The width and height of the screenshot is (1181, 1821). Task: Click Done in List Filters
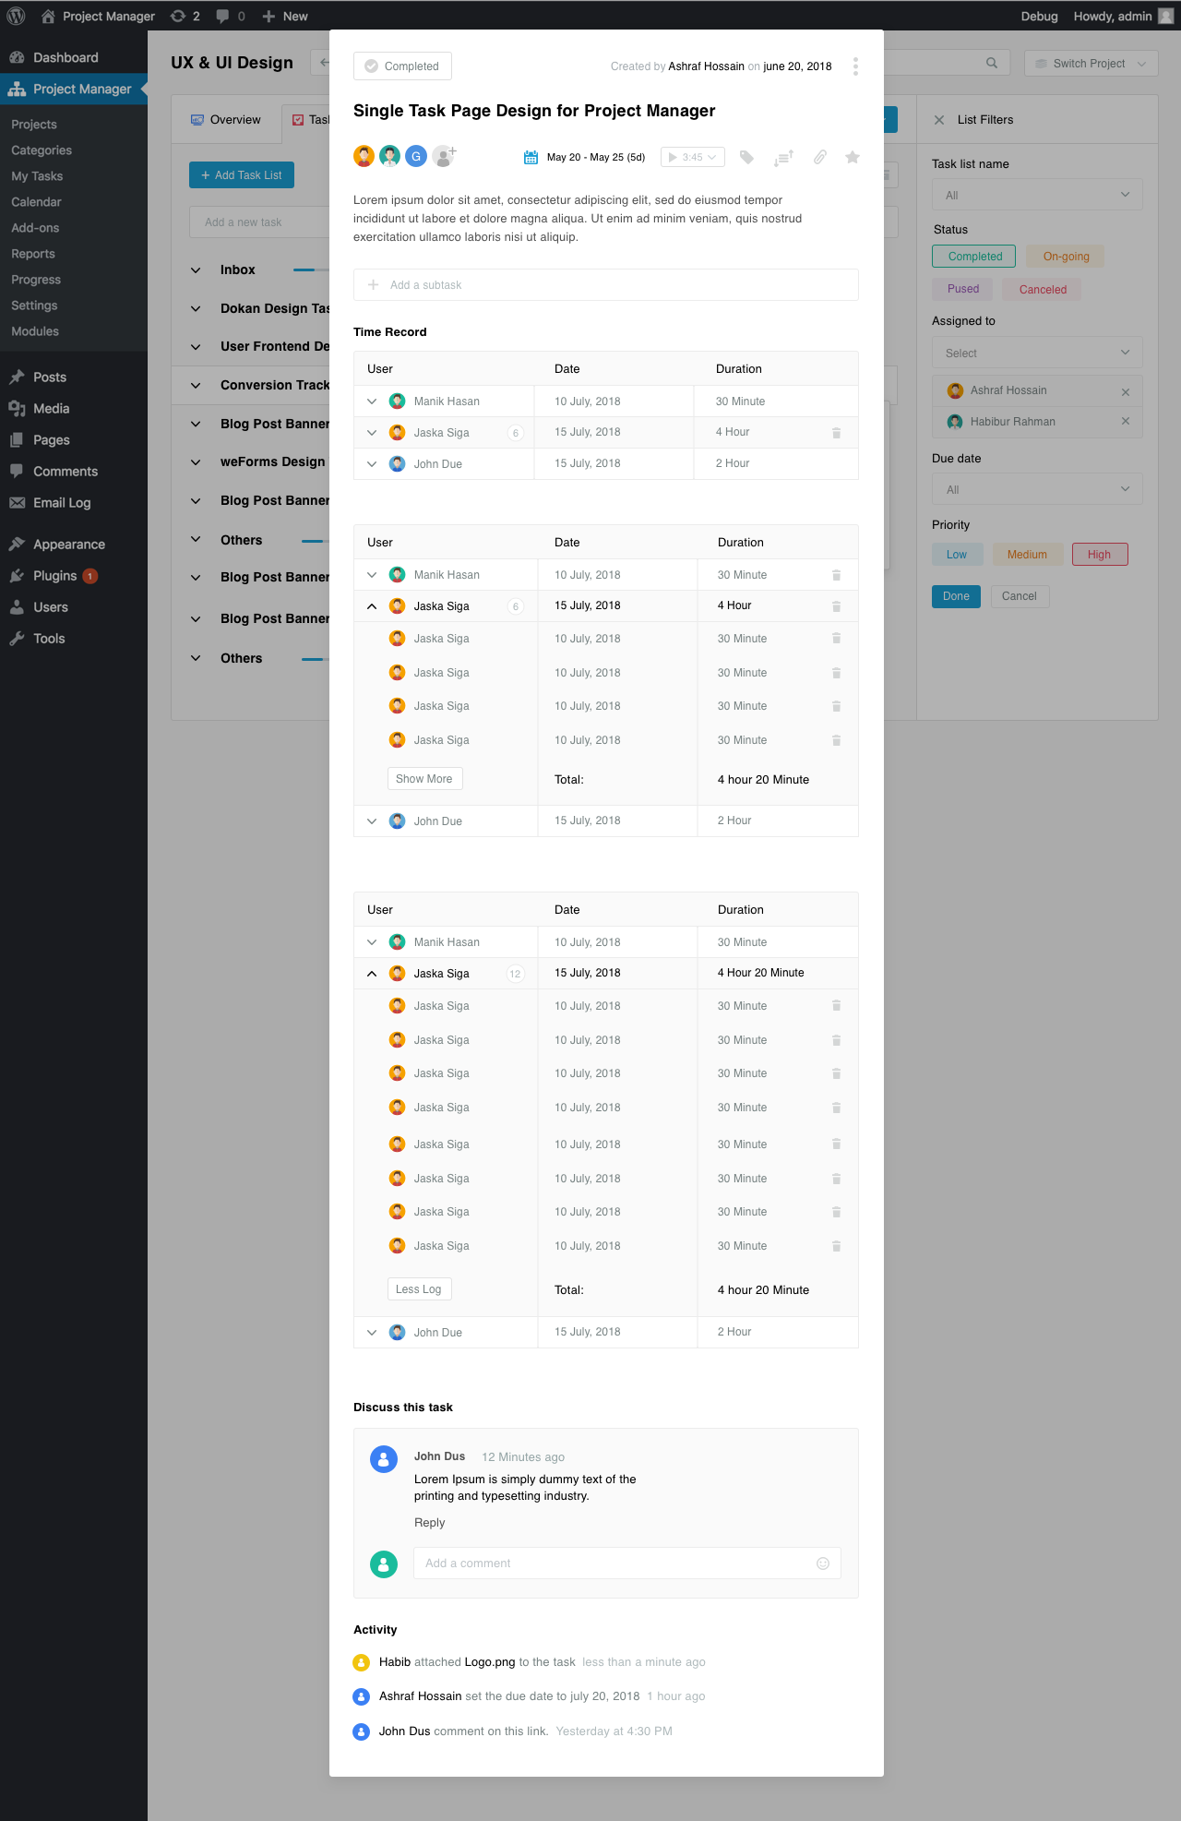(956, 596)
